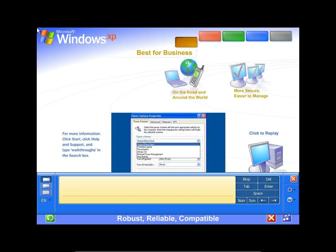Click the gray tour section button
Screen dimensions: 336x252
click(281, 36)
